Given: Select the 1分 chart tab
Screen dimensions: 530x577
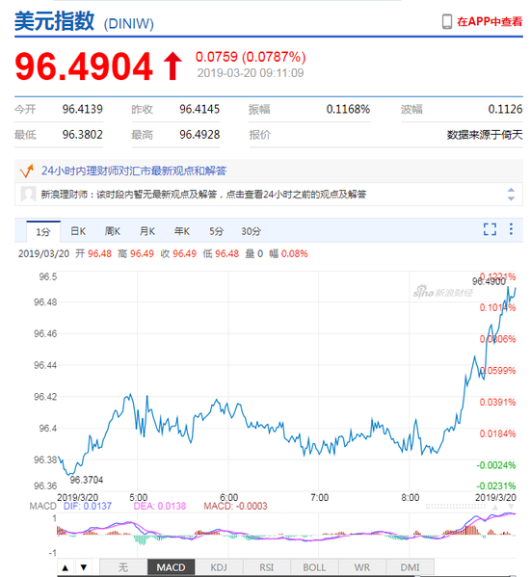Looking at the screenshot, I should tap(43, 232).
